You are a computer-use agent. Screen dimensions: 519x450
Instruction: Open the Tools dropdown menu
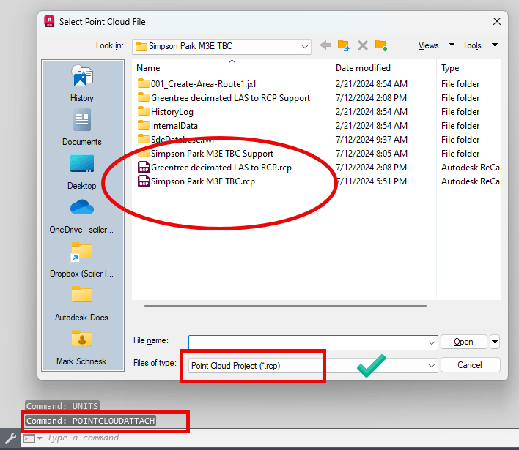coord(480,45)
